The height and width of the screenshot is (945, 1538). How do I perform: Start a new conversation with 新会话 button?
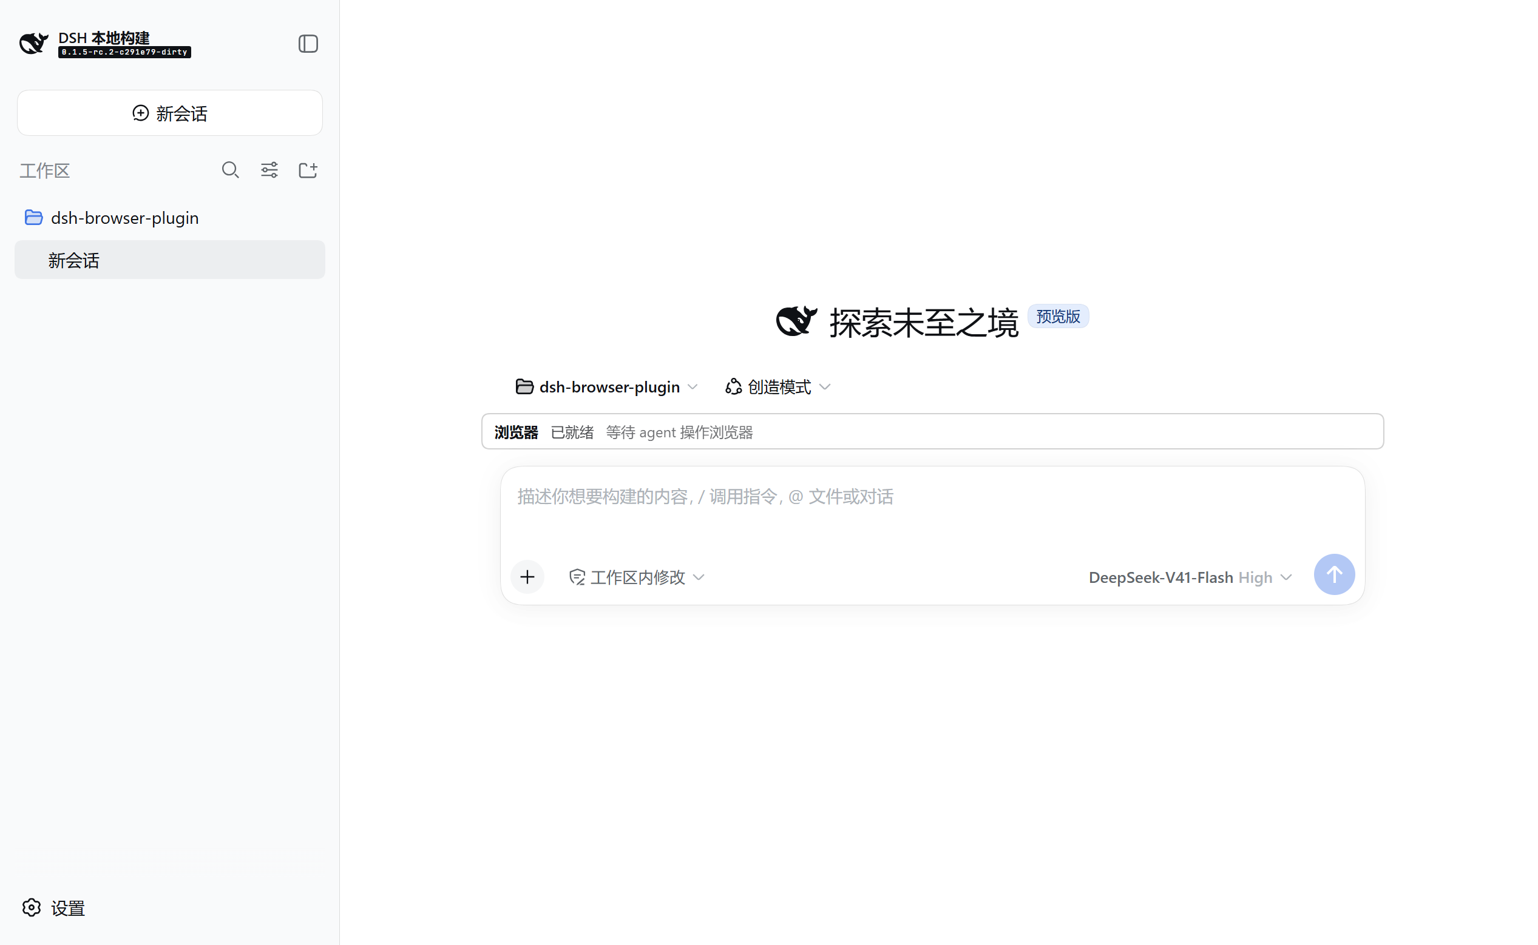tap(169, 113)
